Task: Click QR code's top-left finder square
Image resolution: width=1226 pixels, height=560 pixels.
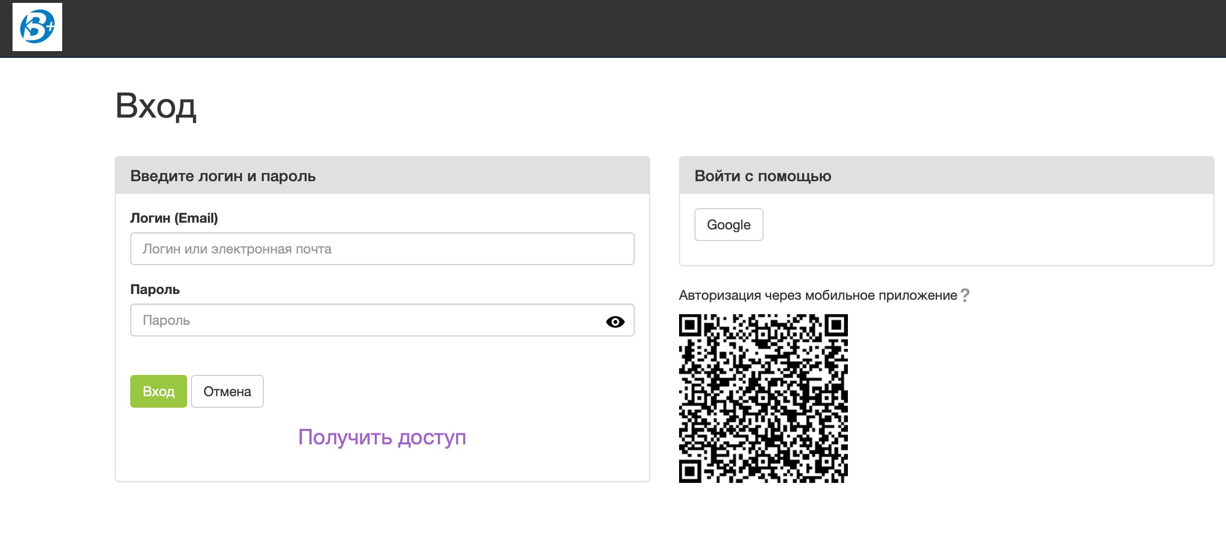Action: coord(691,326)
